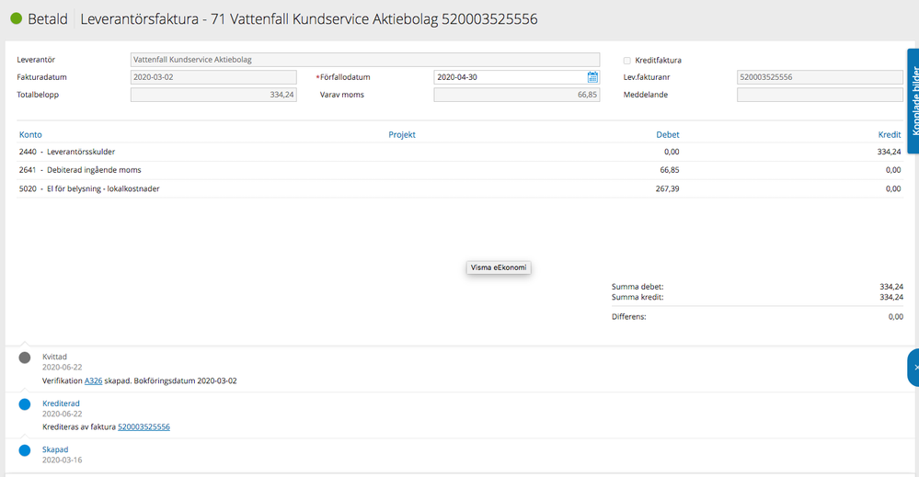This screenshot has width=919, height=477.
Task: Toggle the Kreditfaktura checkbox
Action: (627, 61)
